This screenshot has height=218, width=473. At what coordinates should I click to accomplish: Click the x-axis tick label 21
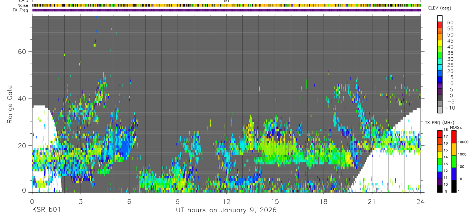point(372,201)
